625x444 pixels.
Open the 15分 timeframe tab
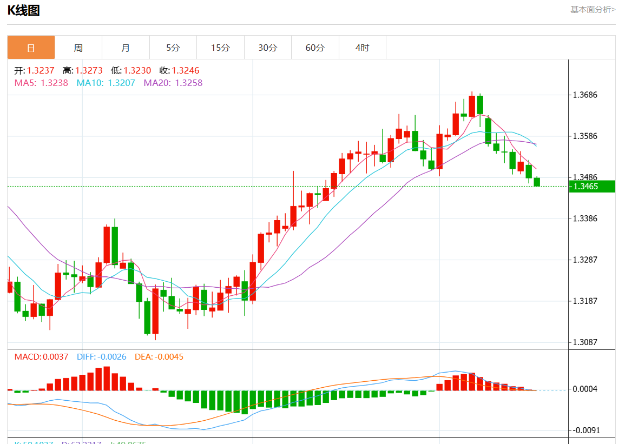220,48
